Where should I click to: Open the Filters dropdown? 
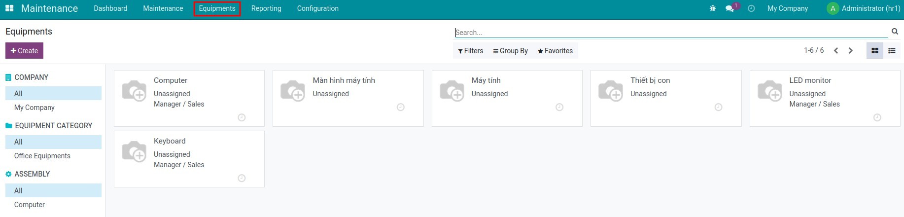[470, 51]
